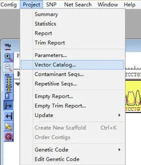Click the left-pointing arrow bracket tool

tap(9, 116)
